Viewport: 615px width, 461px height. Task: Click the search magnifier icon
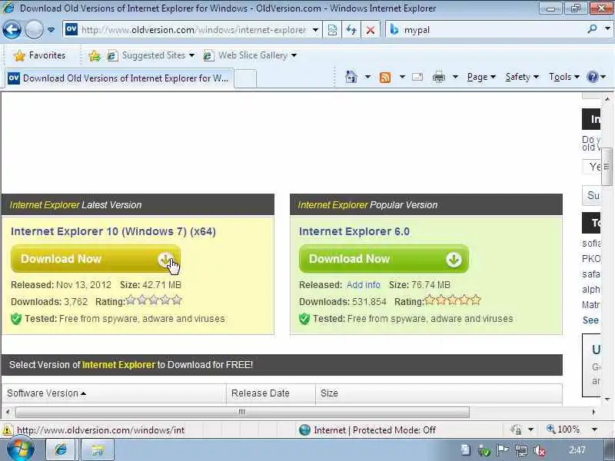[x=592, y=29]
